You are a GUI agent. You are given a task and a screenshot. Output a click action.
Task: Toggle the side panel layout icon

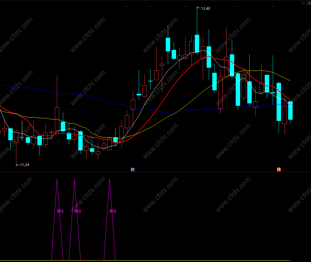click(x=309, y=3)
